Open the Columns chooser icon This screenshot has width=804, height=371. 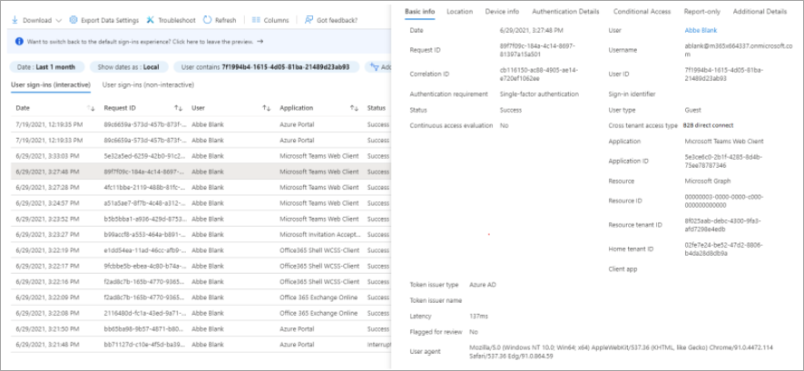click(256, 20)
